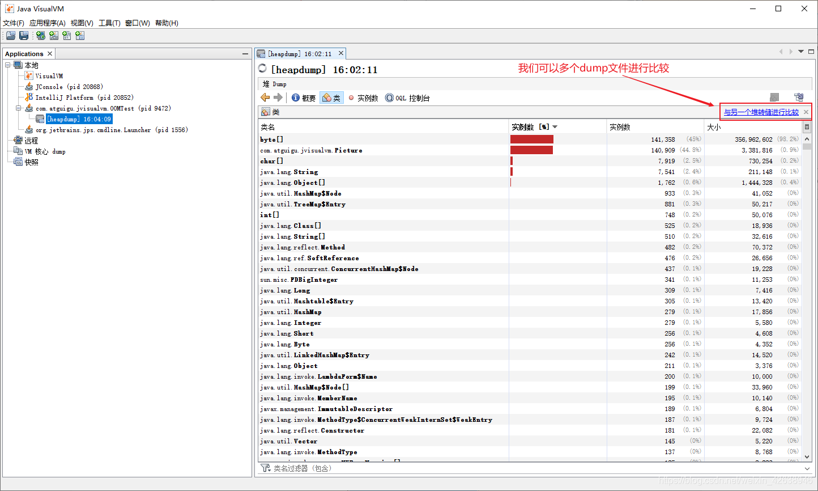The height and width of the screenshot is (491, 818).
Task: Click the back arrow in heap dump toolbar
Action: tap(265, 98)
